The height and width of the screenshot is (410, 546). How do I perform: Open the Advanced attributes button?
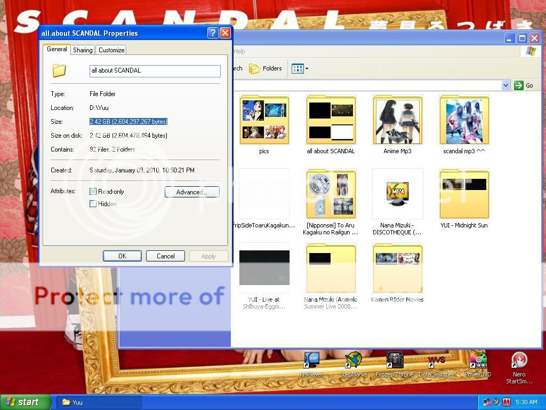coord(192,192)
